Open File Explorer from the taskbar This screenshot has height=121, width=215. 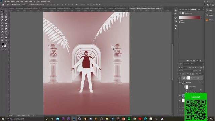coord(107,119)
